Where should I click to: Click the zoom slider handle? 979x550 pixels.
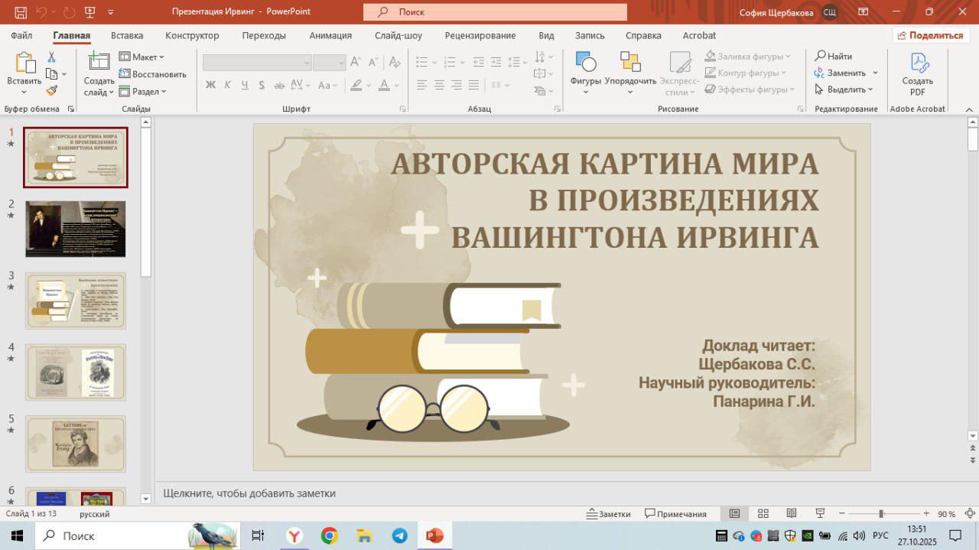tap(881, 514)
